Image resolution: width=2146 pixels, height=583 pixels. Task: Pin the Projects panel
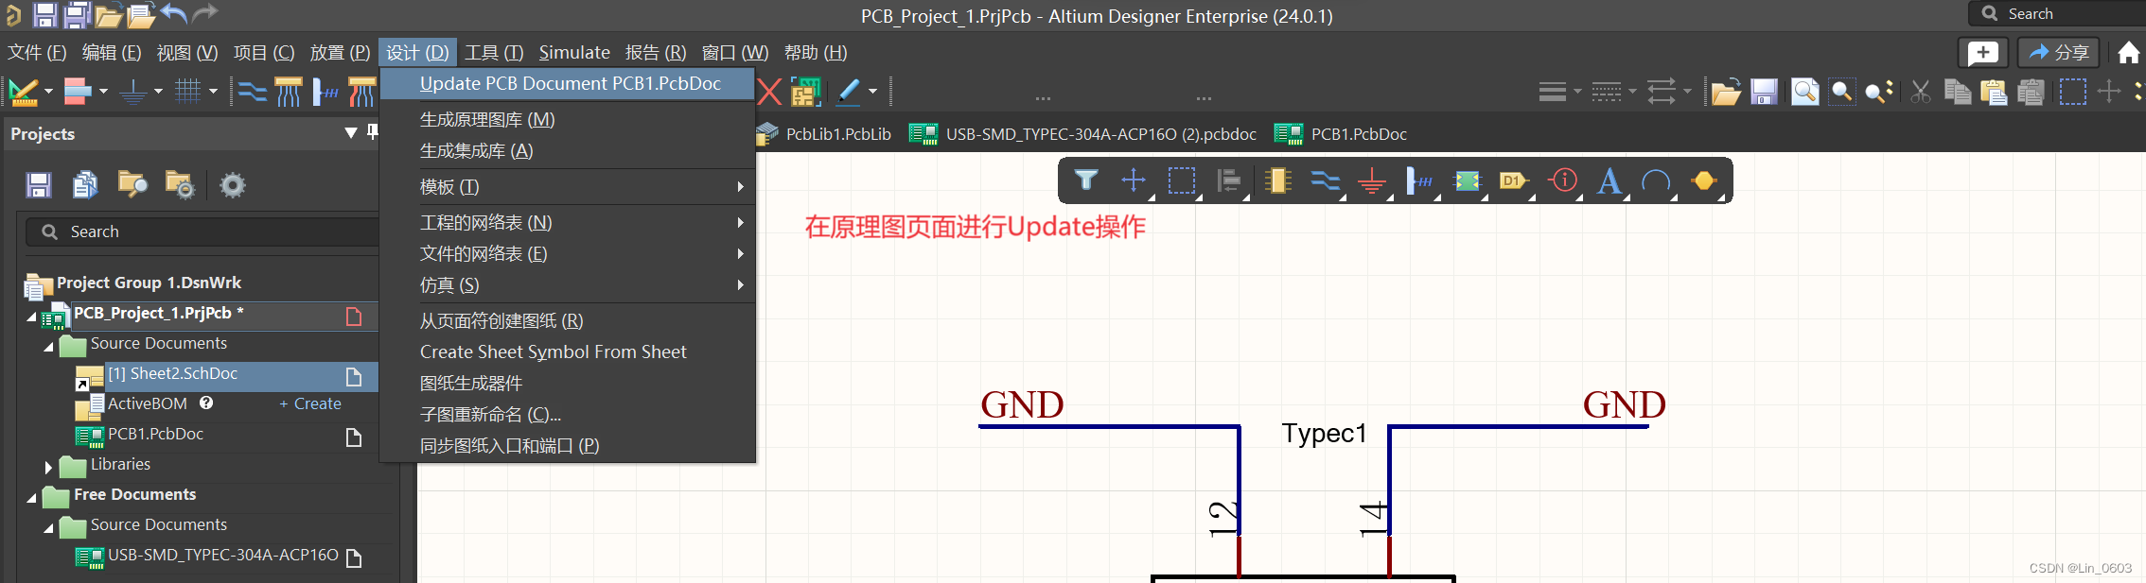[373, 132]
